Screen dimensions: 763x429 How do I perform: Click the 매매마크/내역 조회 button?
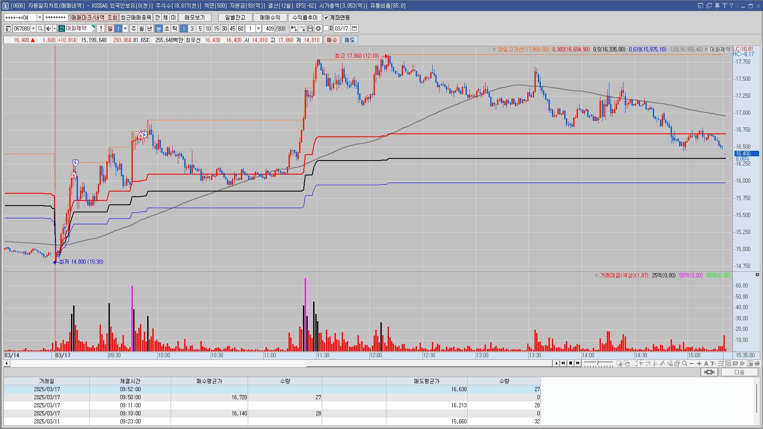tap(94, 17)
